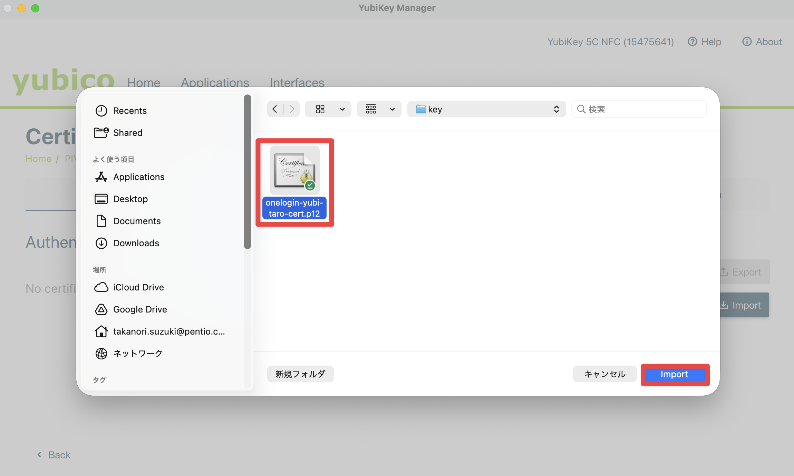Screen dimensions: 794x476
Task: Select the home house icon
Action: 101,331
